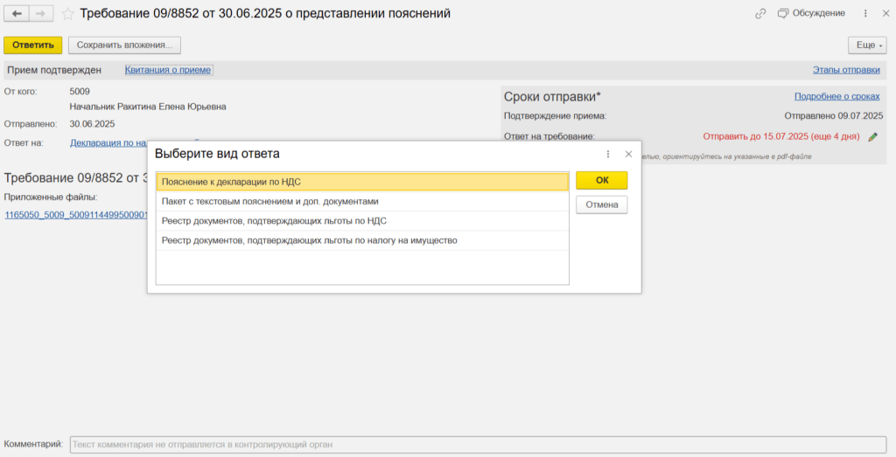Click the forward navigation arrow
The image size is (896, 457).
(40, 14)
